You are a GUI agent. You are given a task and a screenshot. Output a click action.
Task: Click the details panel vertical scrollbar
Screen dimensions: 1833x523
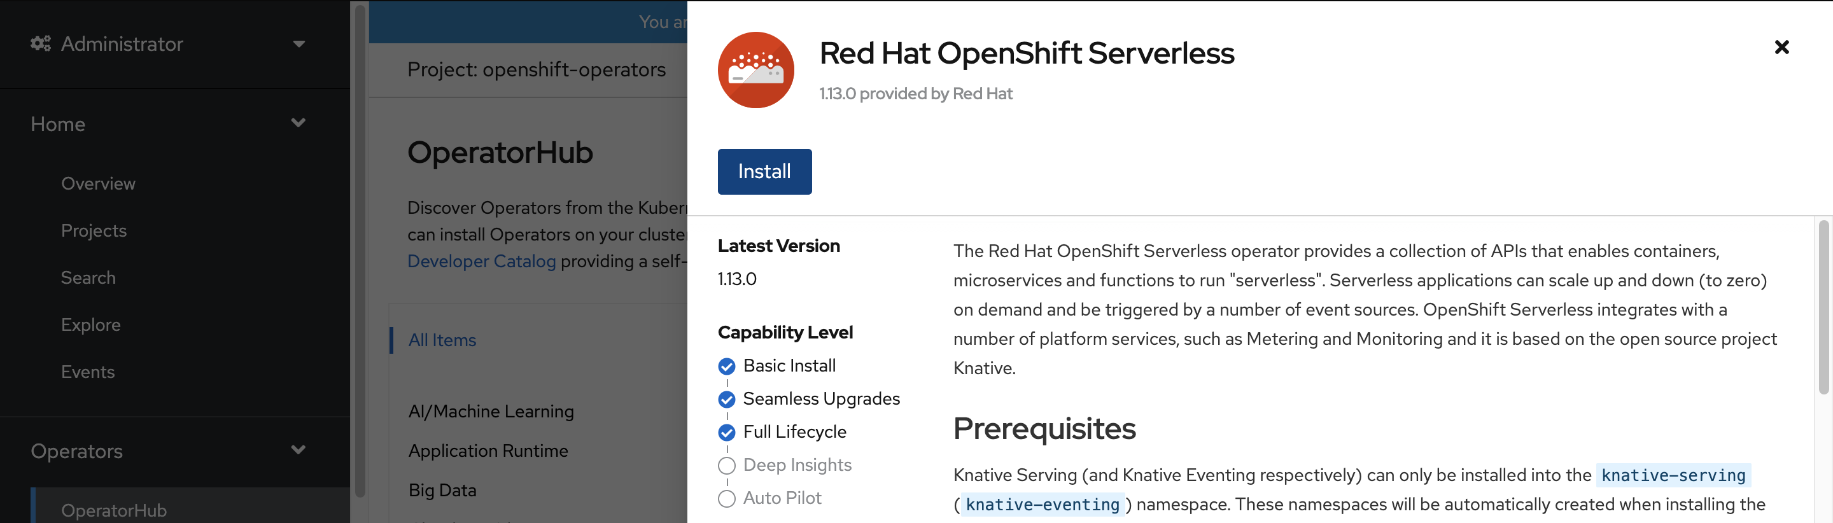click(x=1823, y=307)
